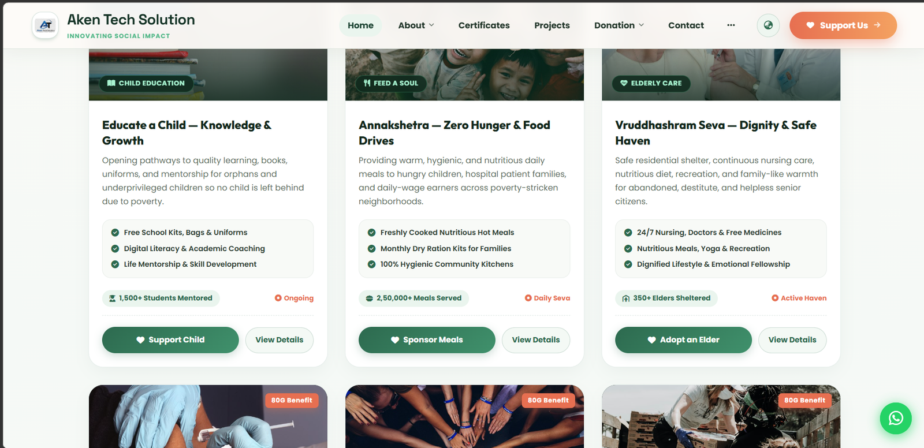The width and height of the screenshot is (924, 448).
Task: Click the utensils icon on Feed a Soul tag
Action: [x=367, y=83]
